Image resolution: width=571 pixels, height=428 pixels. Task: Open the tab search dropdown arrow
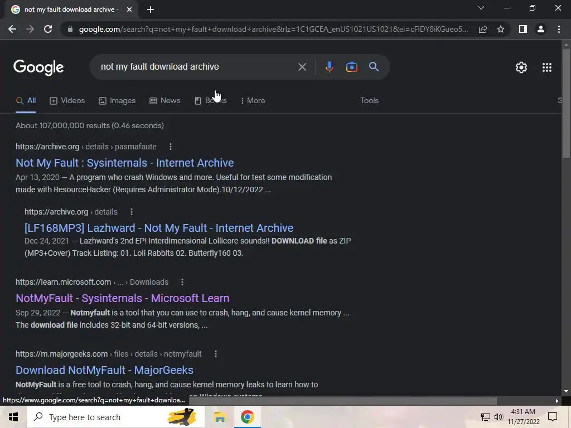pyautogui.click(x=481, y=8)
